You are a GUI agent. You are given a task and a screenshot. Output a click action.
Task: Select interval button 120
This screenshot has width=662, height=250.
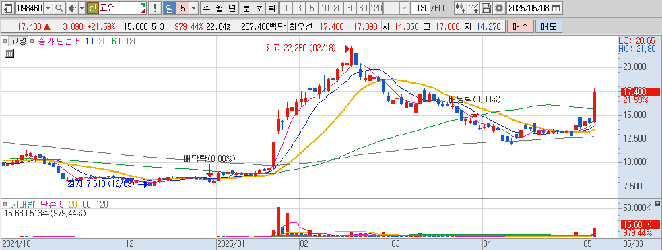click(x=376, y=7)
